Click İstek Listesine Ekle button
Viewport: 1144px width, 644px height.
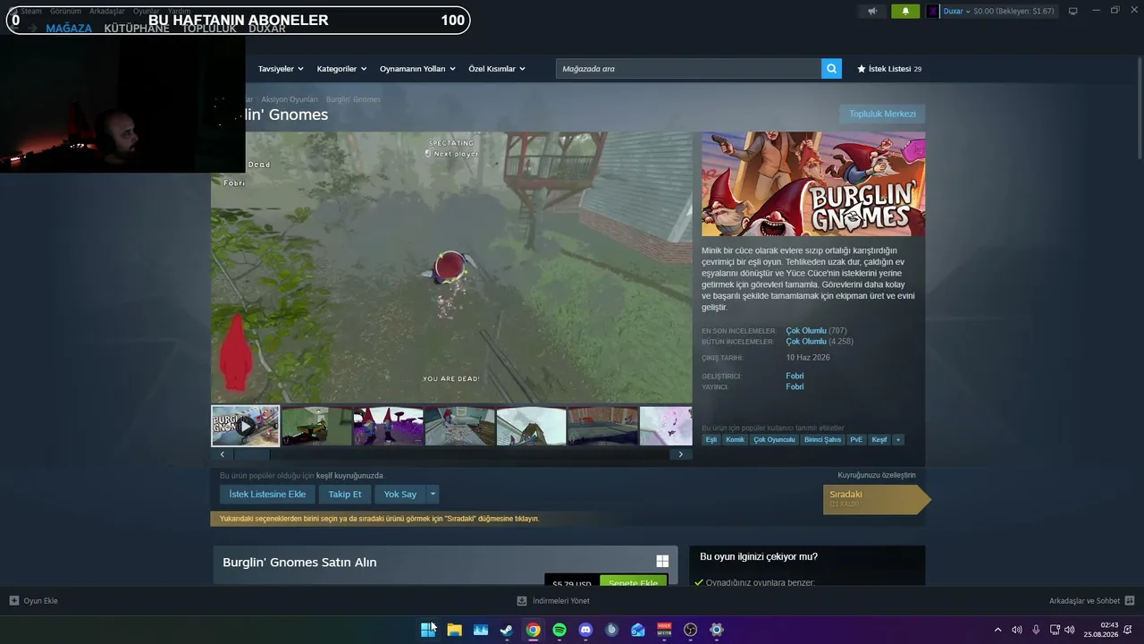[267, 494]
